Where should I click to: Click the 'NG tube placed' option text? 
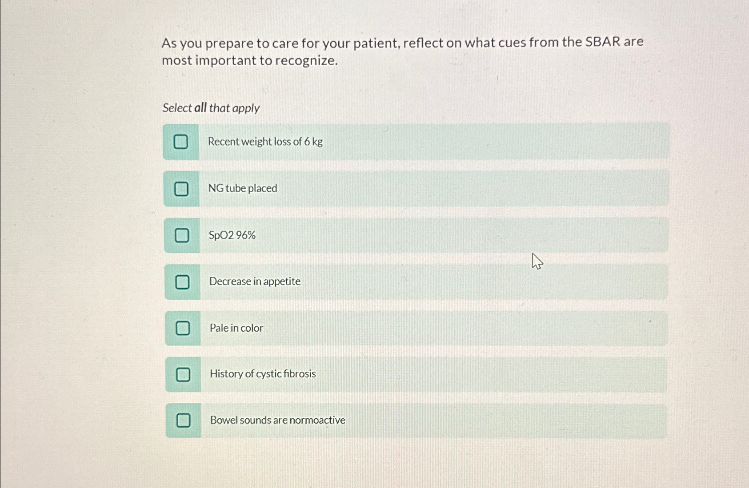click(x=243, y=189)
